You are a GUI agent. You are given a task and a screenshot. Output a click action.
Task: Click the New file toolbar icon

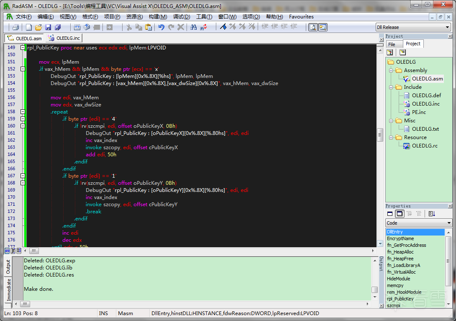(29, 27)
